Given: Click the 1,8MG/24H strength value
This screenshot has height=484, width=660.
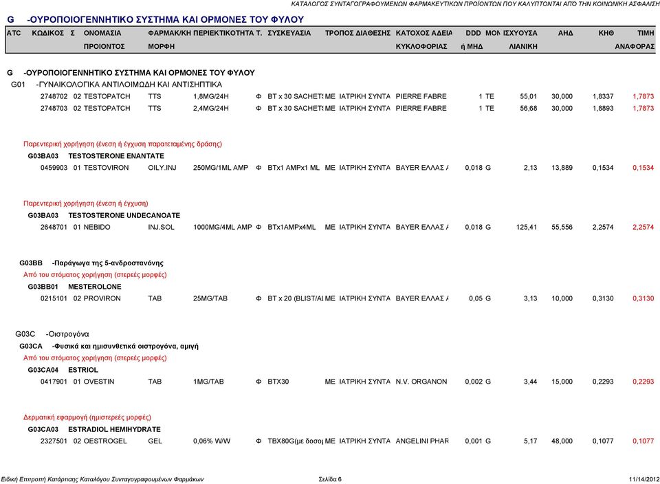Looking at the screenshot, I should click(x=211, y=96).
